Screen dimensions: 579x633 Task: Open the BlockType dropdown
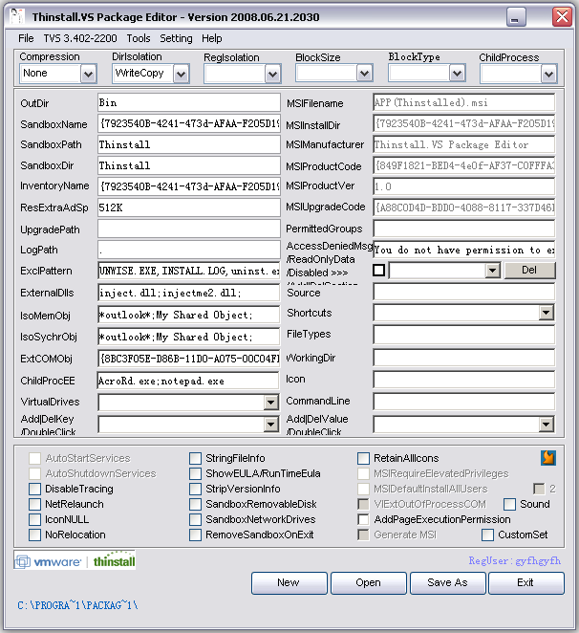457,74
